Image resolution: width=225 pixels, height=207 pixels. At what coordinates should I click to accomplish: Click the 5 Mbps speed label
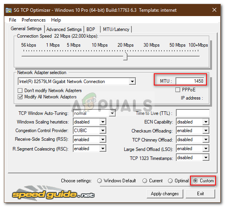click(74, 45)
